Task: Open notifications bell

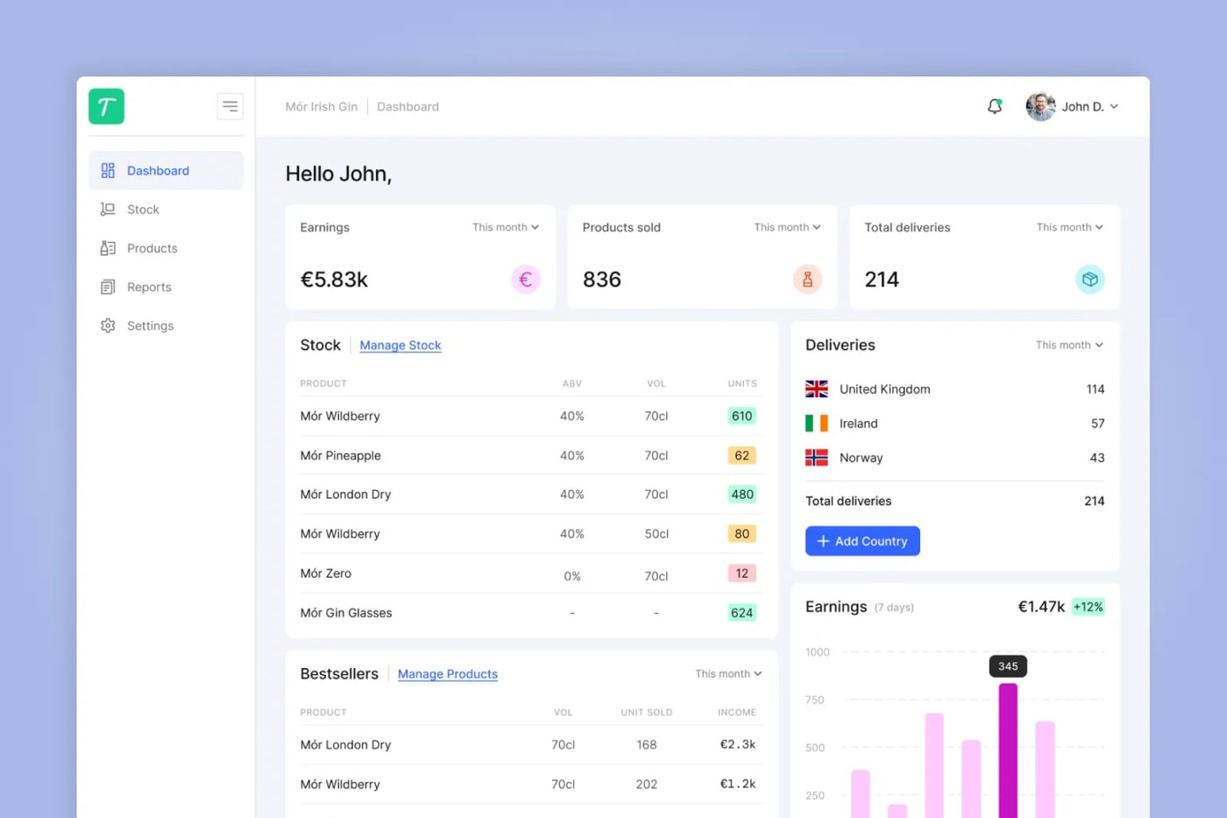Action: click(x=995, y=106)
